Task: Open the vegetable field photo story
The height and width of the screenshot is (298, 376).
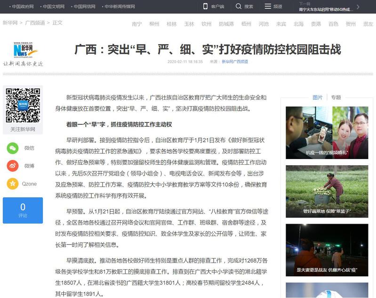Action: coord(327,191)
